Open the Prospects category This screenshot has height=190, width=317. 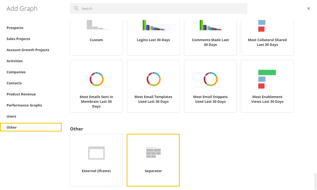coord(15,27)
